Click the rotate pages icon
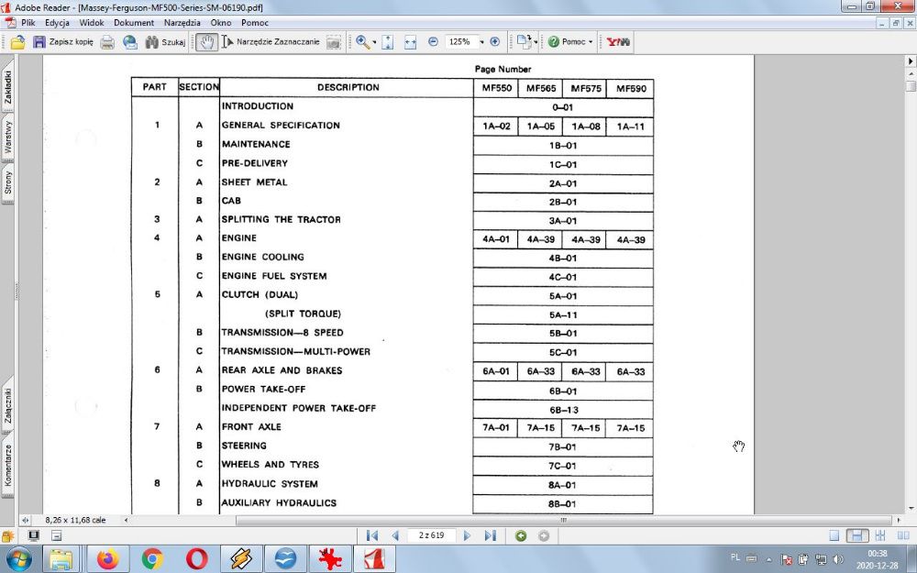The width and height of the screenshot is (917, 573). (524, 42)
